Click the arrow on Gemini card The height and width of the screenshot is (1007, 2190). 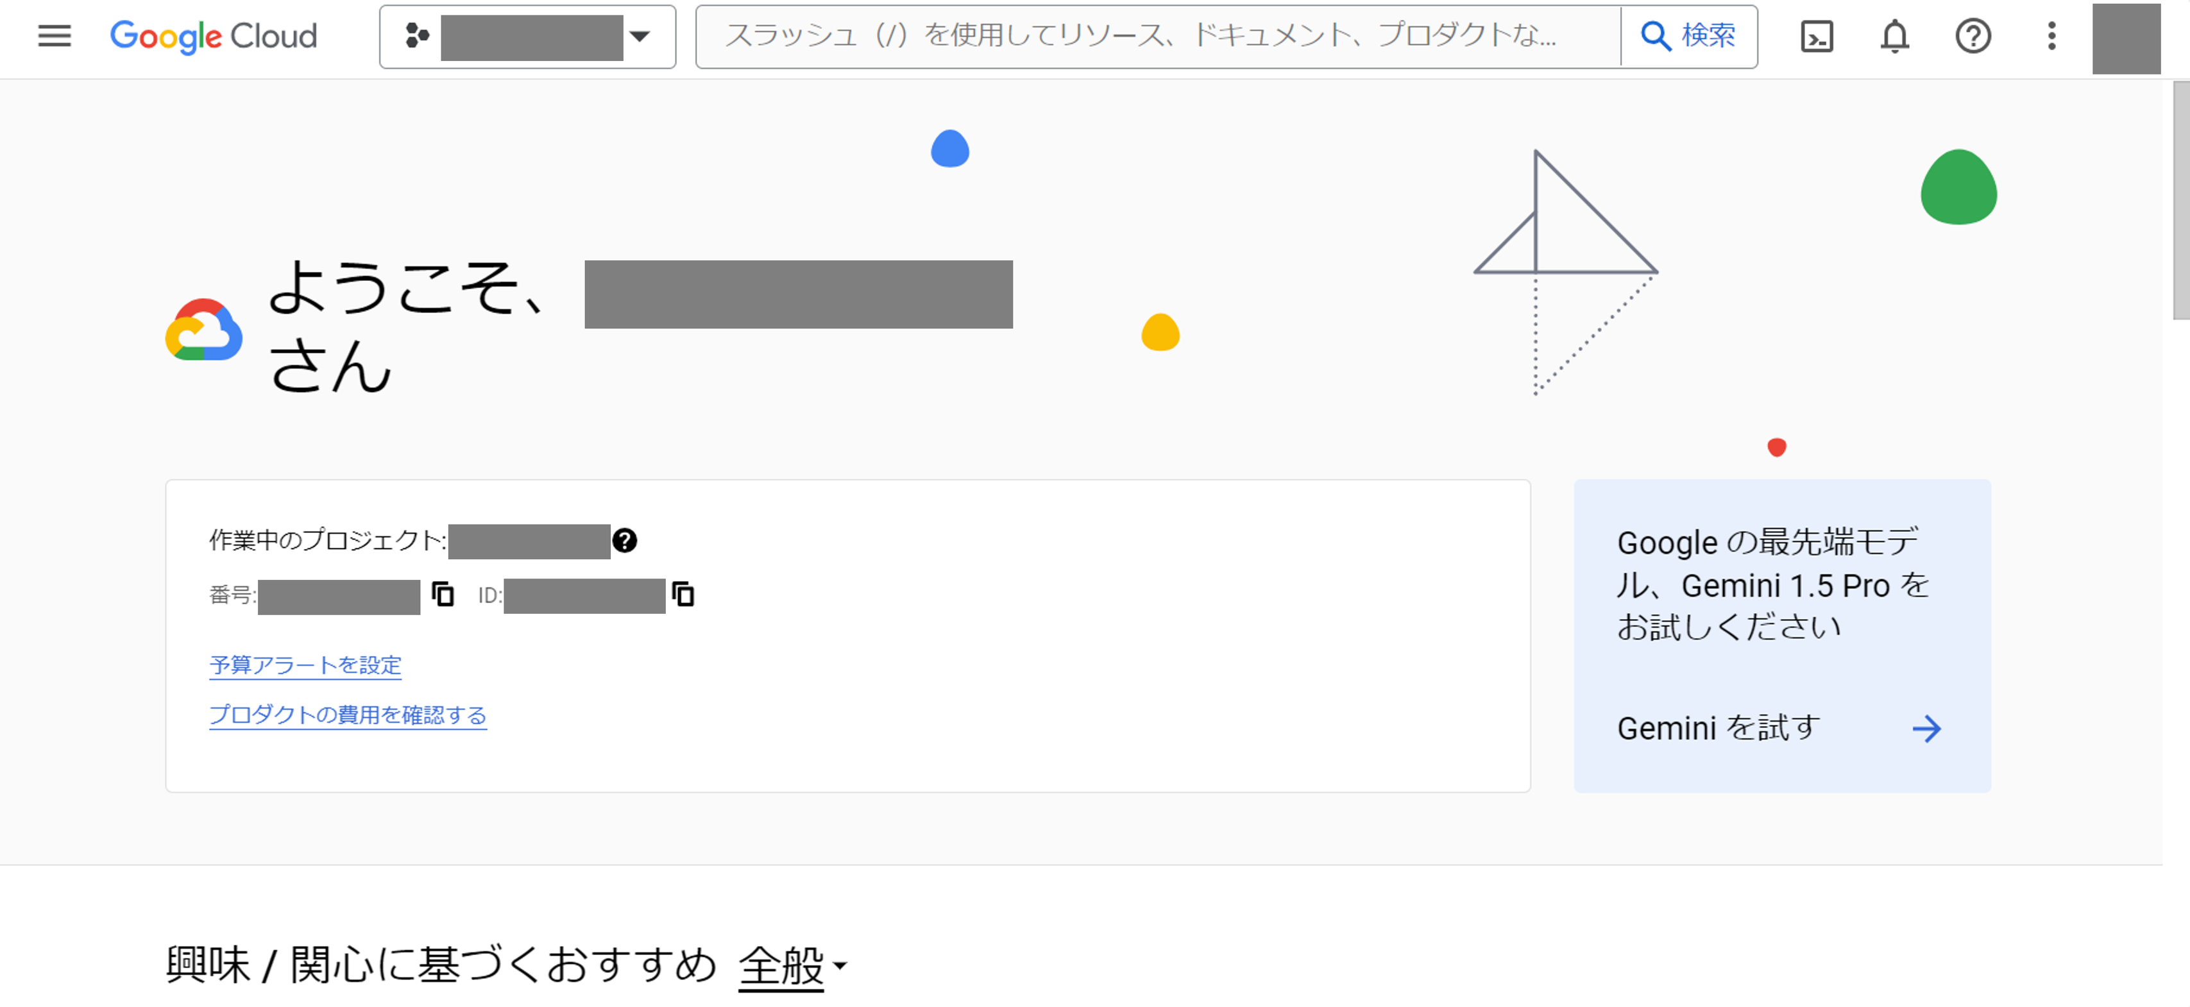pos(1926,728)
